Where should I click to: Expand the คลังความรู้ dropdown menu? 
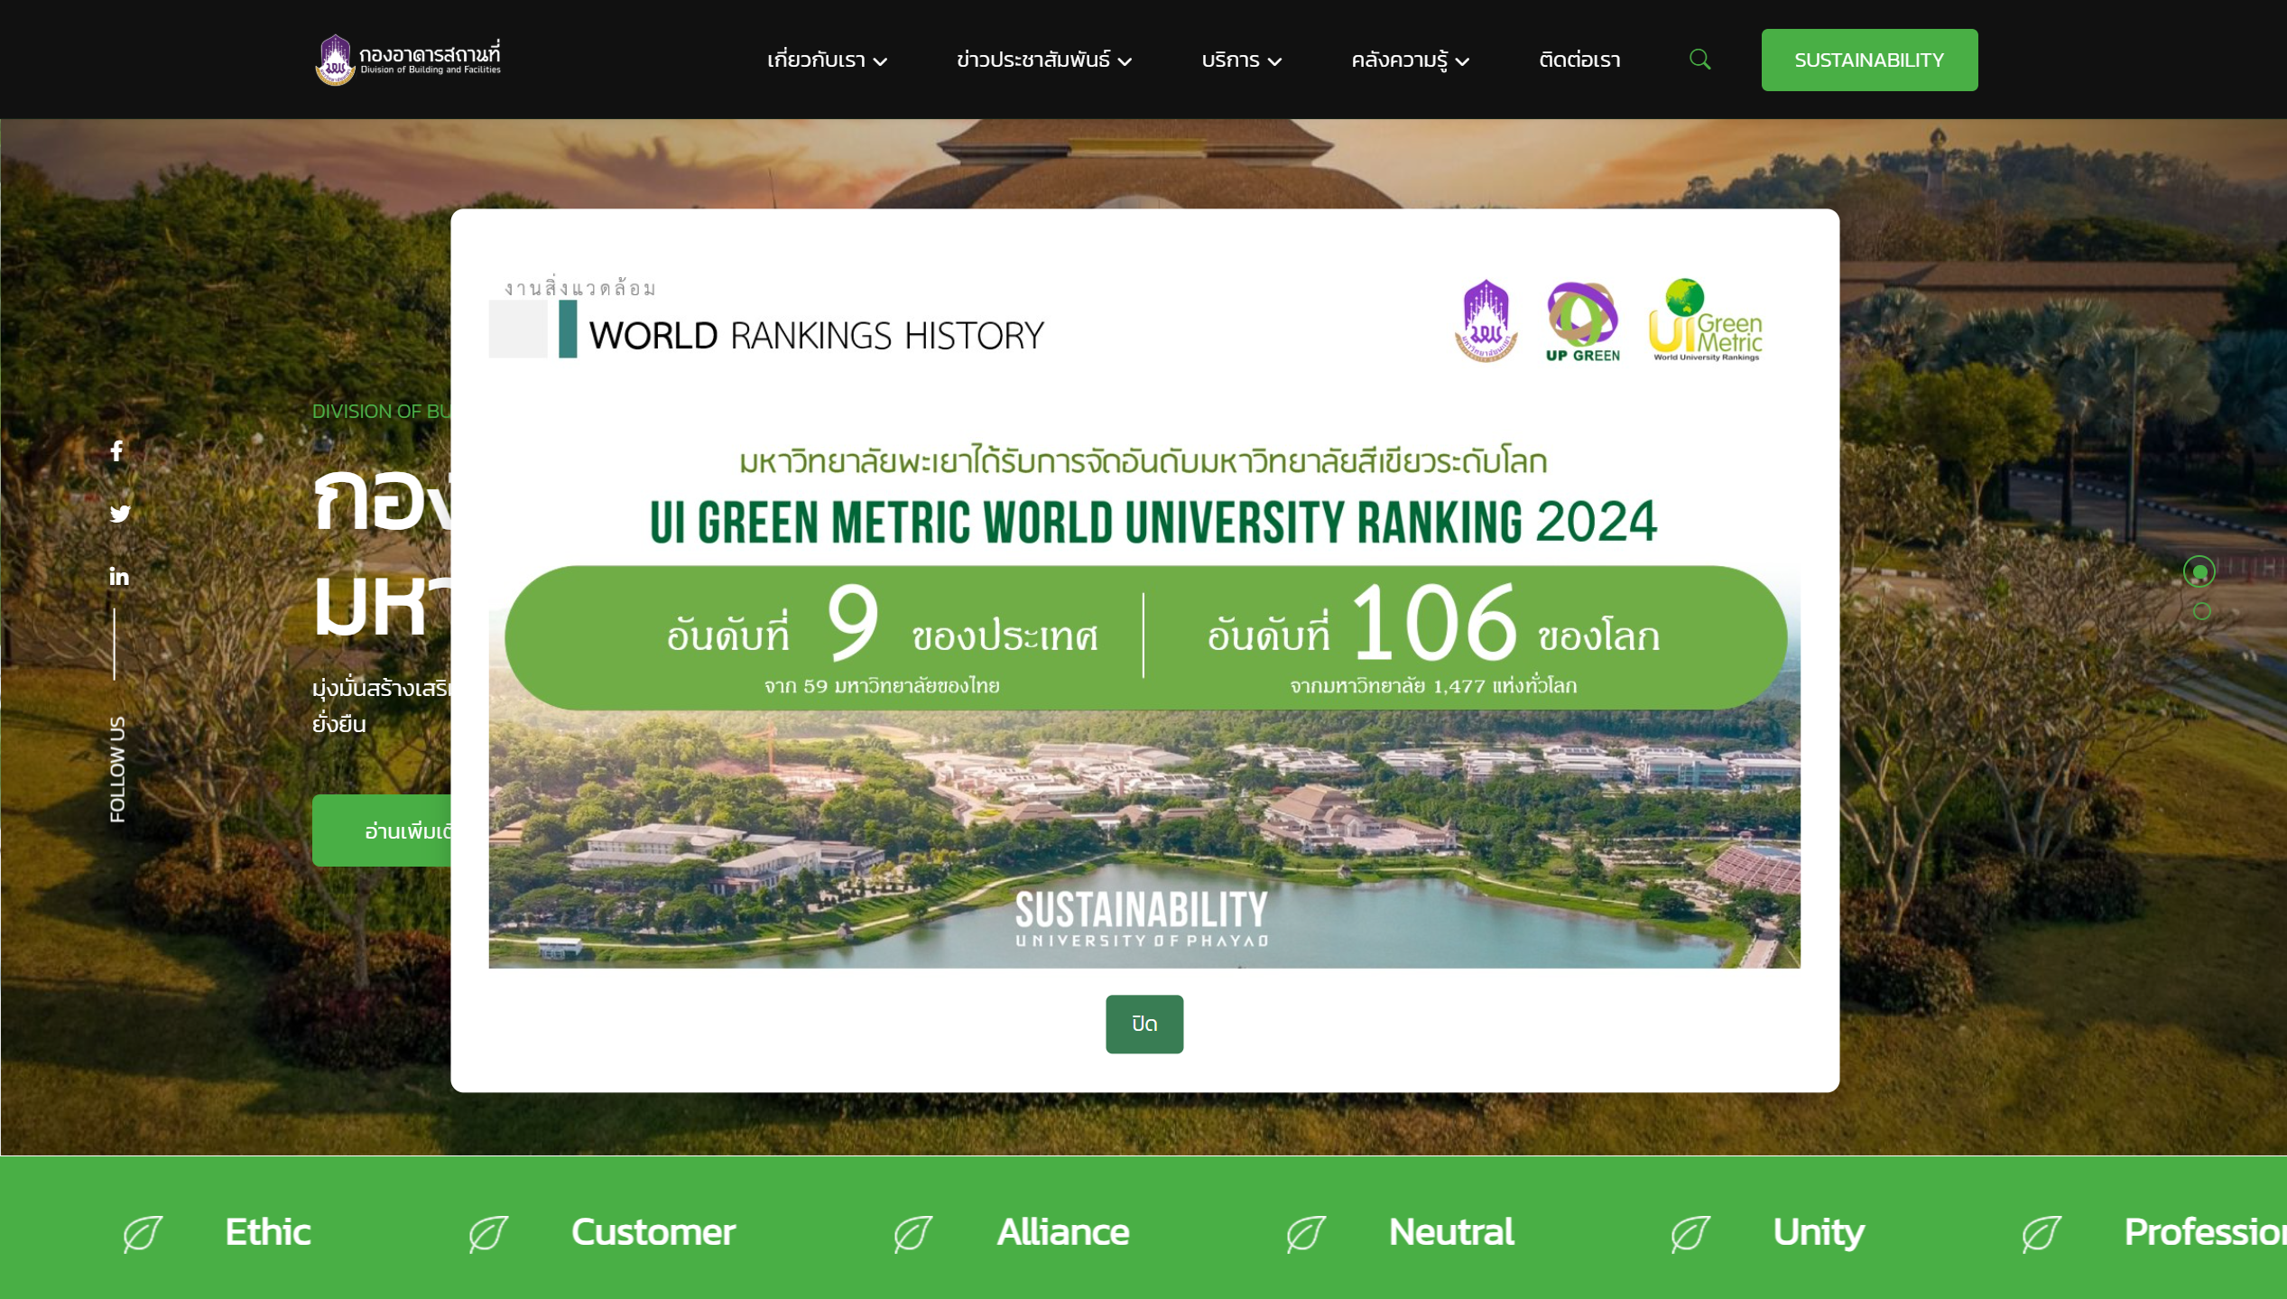point(1410,60)
